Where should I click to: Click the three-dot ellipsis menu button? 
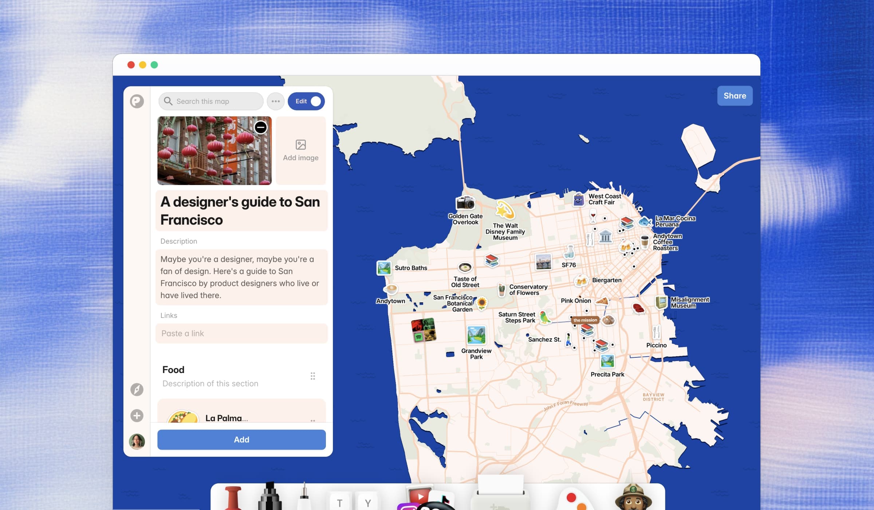tap(276, 101)
